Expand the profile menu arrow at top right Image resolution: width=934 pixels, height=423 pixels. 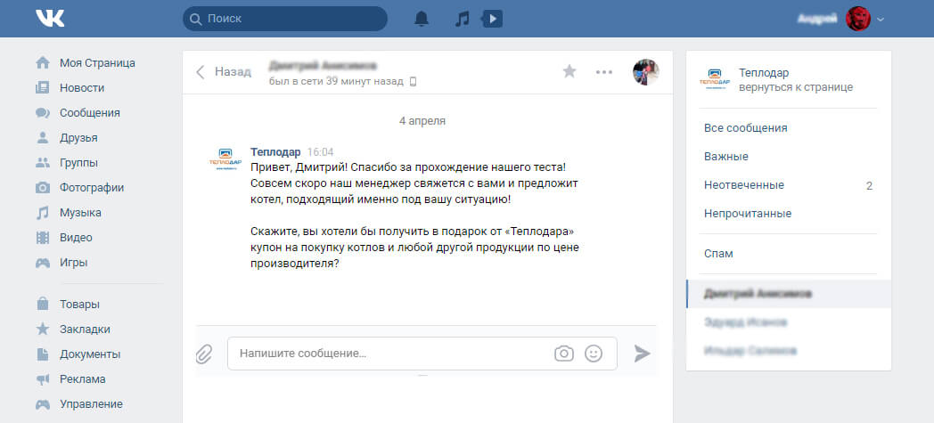pos(881,19)
